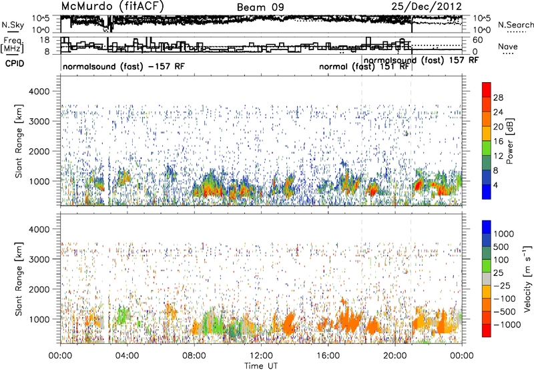The image size is (534, 370).
Task: Click the dashed 18:00 marker in power panel
Action: (x=362, y=141)
